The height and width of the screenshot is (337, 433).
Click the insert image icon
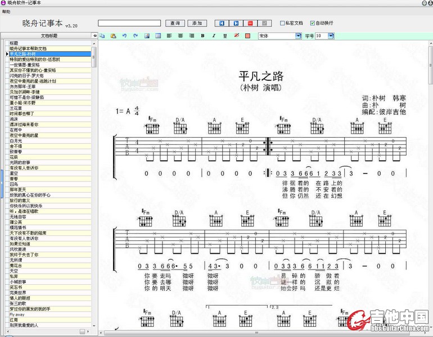147,36
